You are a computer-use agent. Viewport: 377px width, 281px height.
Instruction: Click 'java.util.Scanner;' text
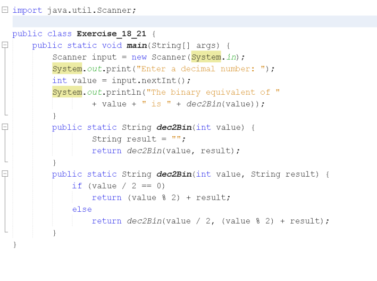click(91, 10)
